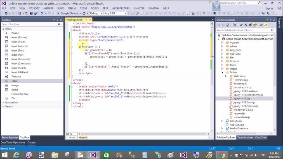Click the Save All toolbar icon

(36, 13)
